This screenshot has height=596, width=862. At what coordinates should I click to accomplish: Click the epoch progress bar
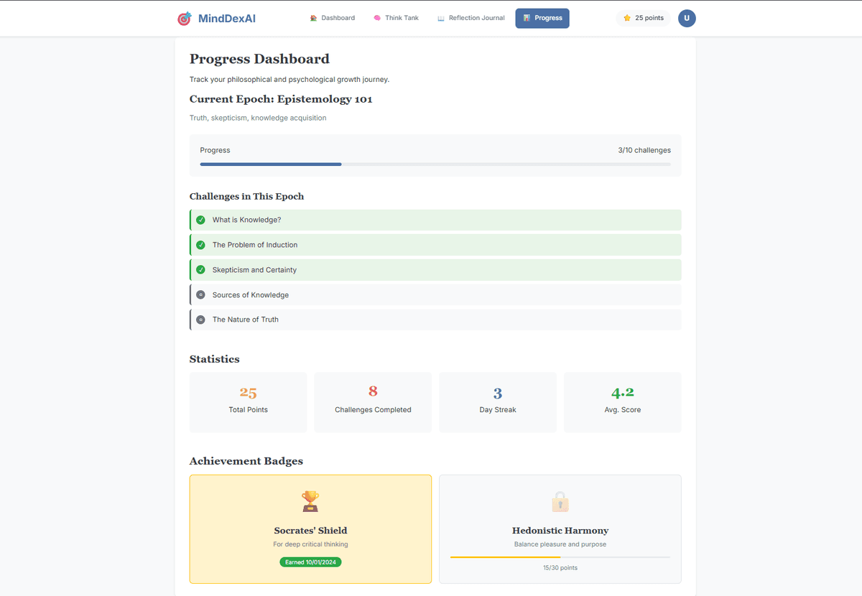435,164
